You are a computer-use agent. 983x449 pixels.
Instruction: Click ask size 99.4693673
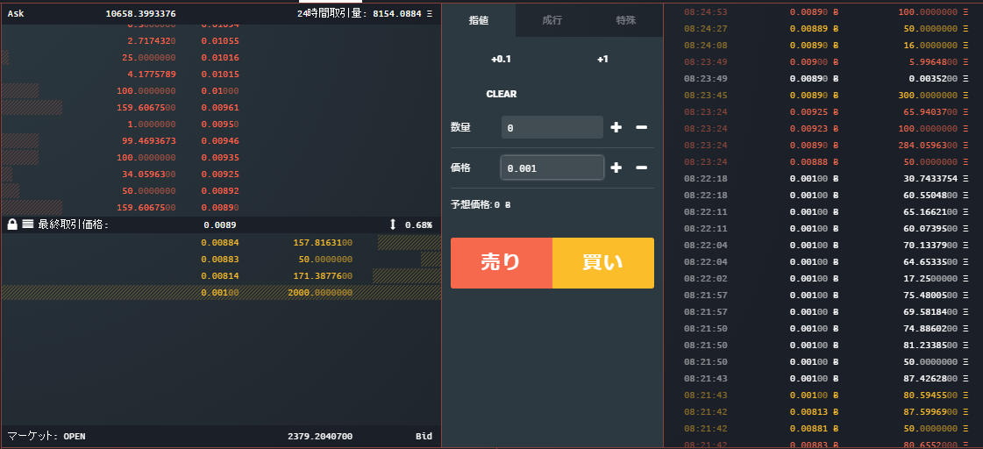tap(146, 140)
